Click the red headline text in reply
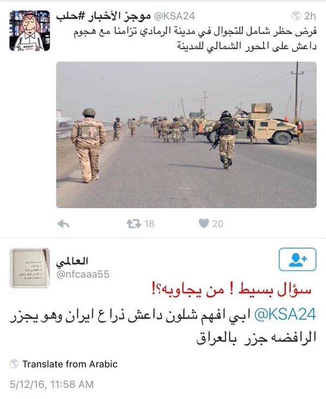Screen dimensions: 326x399 231,290
